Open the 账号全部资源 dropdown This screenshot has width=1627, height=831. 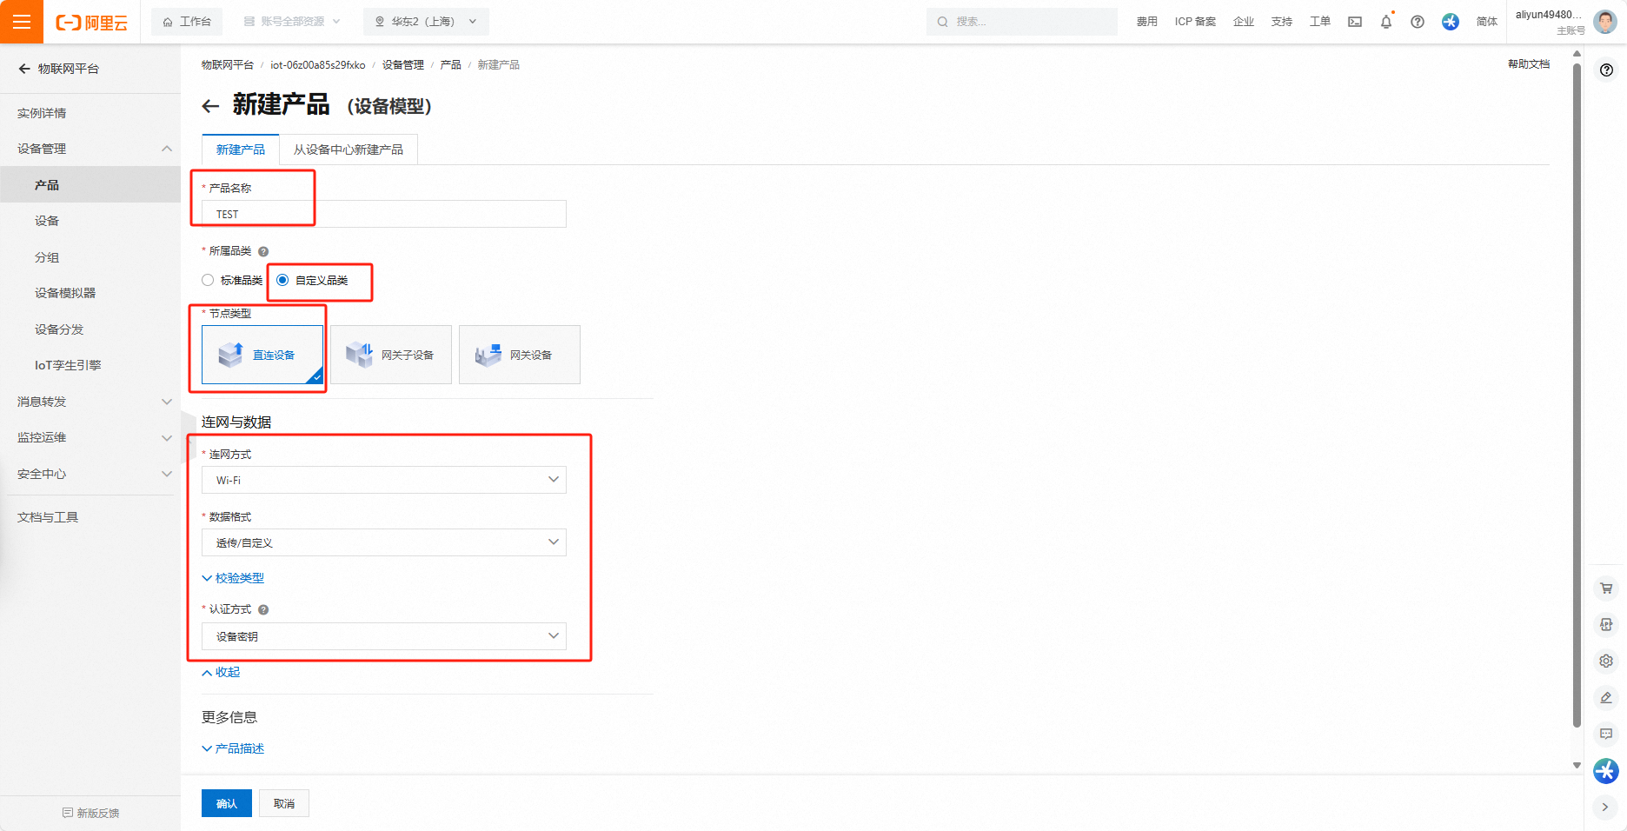(x=292, y=22)
